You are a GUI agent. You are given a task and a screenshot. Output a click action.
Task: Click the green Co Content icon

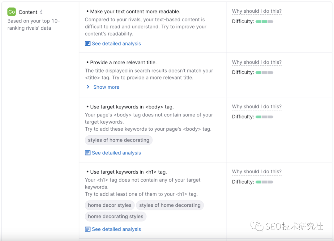point(11,12)
